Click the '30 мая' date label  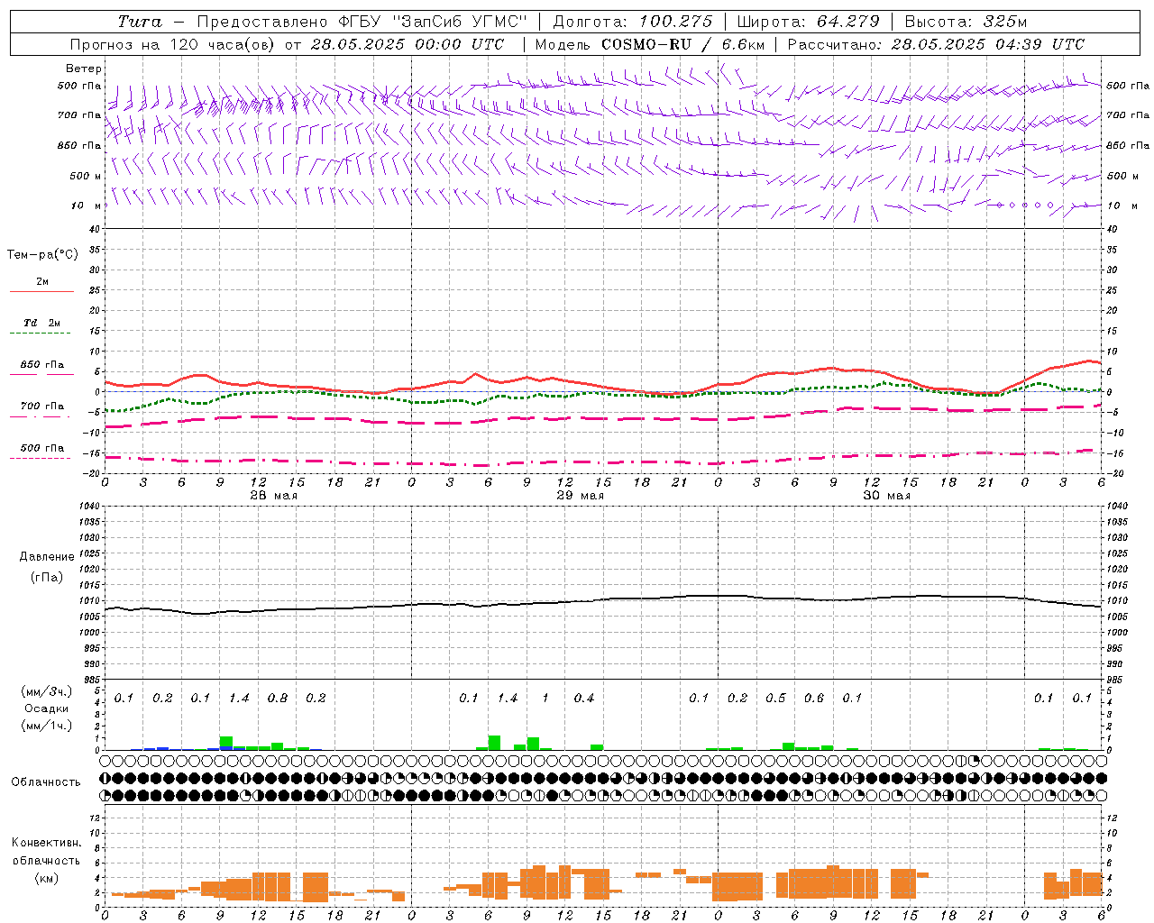click(x=887, y=496)
